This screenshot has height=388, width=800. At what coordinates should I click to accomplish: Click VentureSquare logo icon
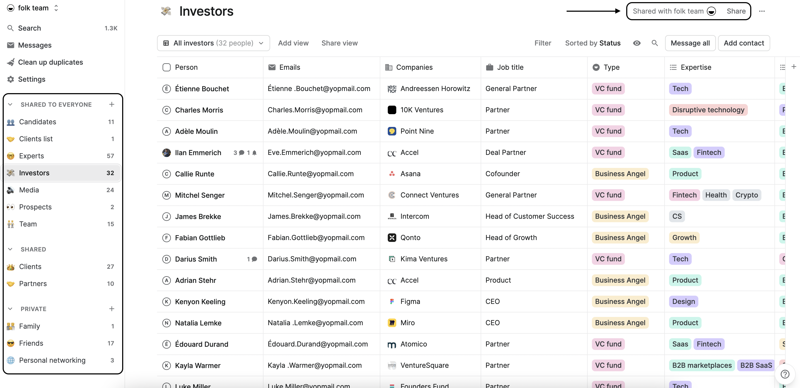click(x=392, y=365)
